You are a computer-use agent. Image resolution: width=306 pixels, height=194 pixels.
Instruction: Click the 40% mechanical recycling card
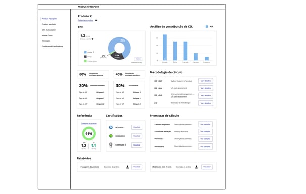pyautogui.click(x=129, y=74)
